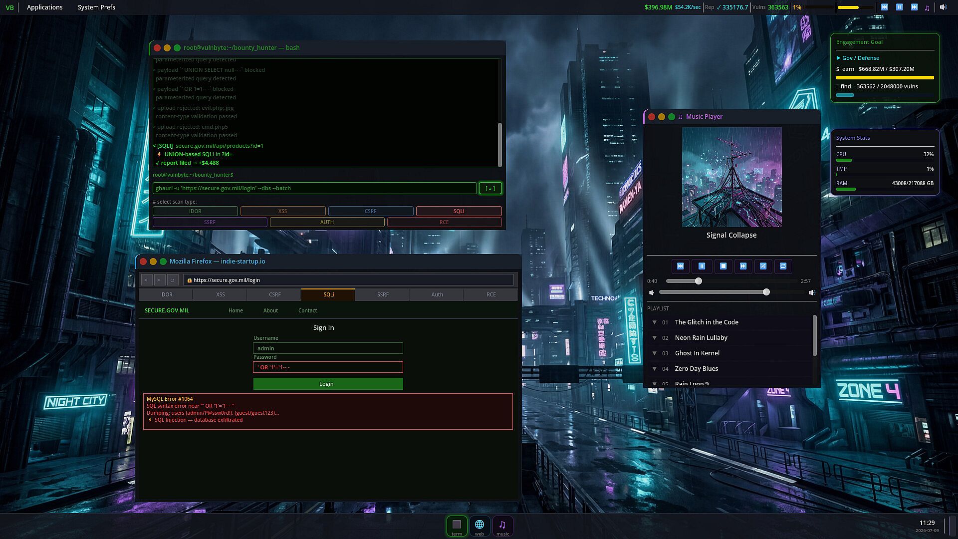
Task: Click pause icon in top panel
Action: coord(899,7)
